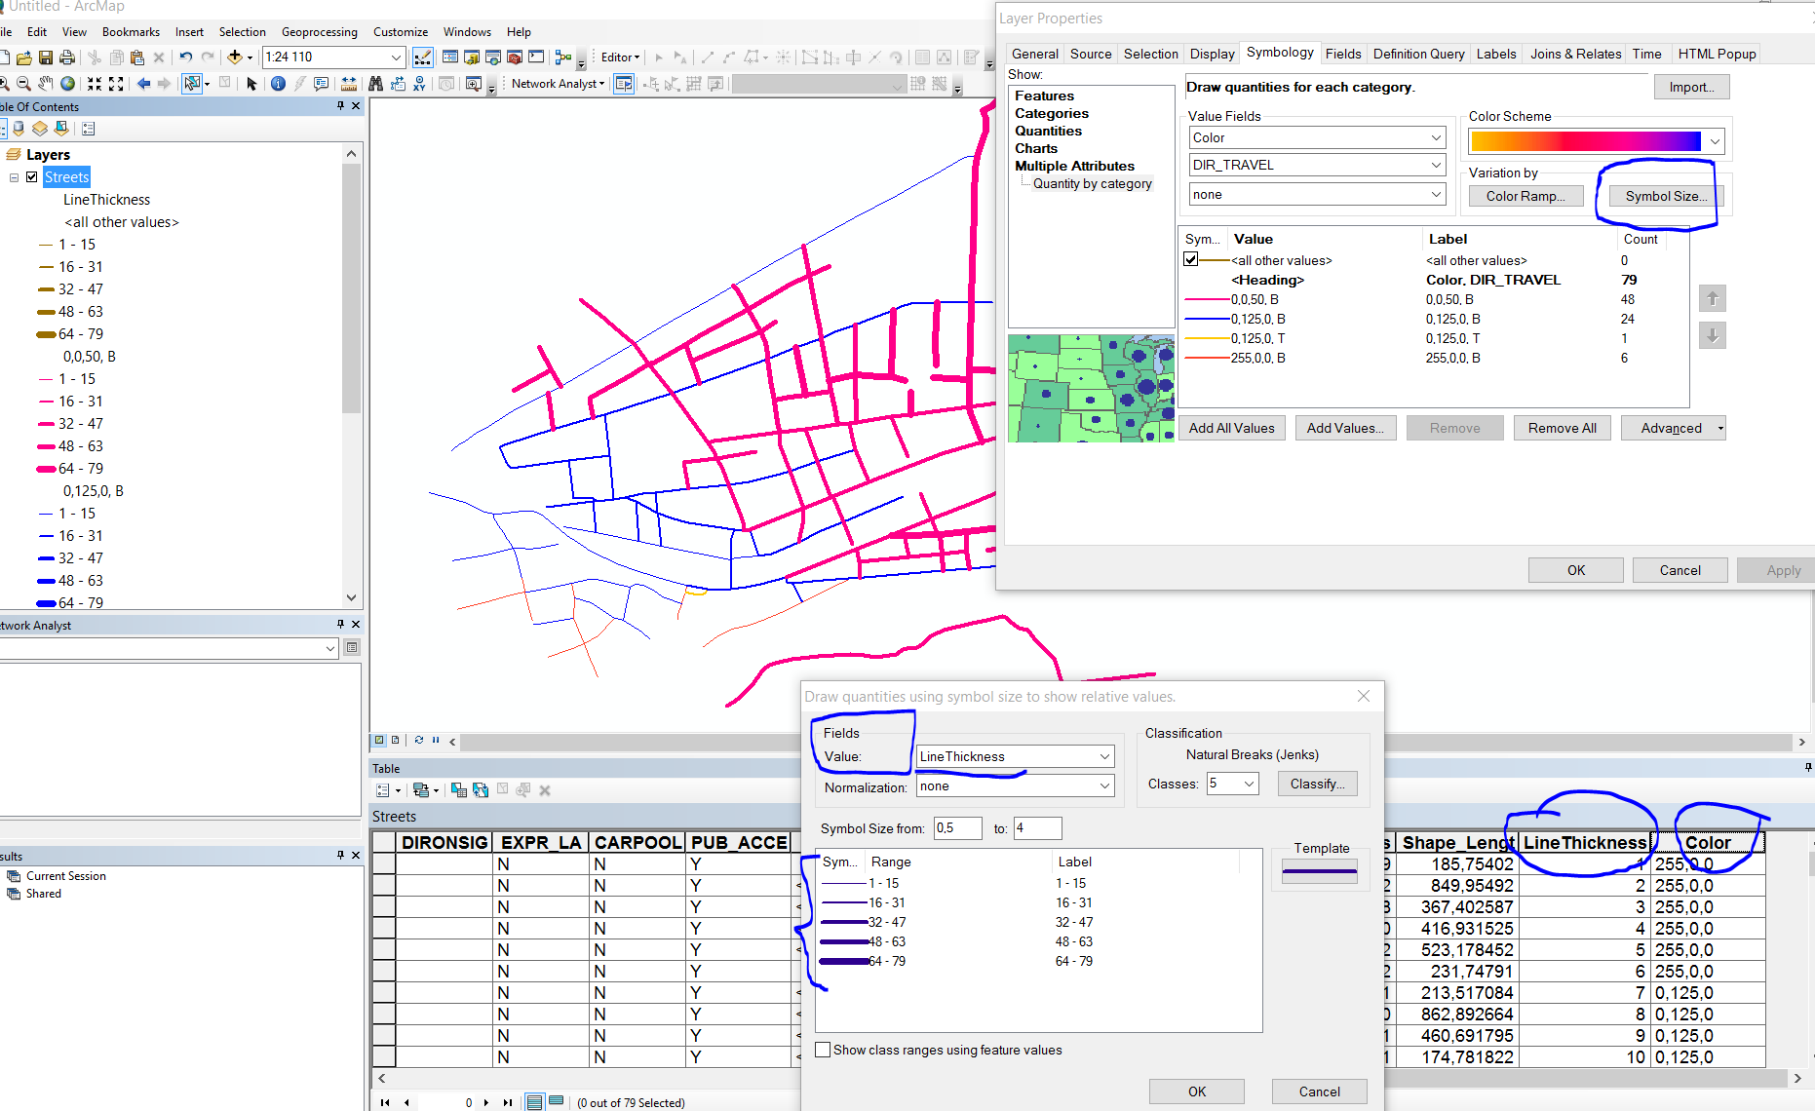Click the Color Ramp button
Viewport: 1815px width, 1111px height.
[1525, 196]
